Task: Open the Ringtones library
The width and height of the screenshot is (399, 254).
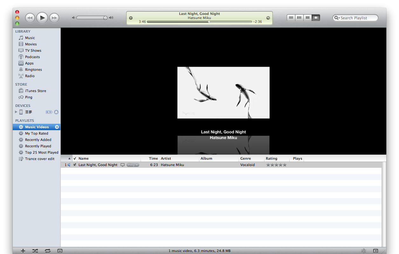Action: (x=33, y=70)
